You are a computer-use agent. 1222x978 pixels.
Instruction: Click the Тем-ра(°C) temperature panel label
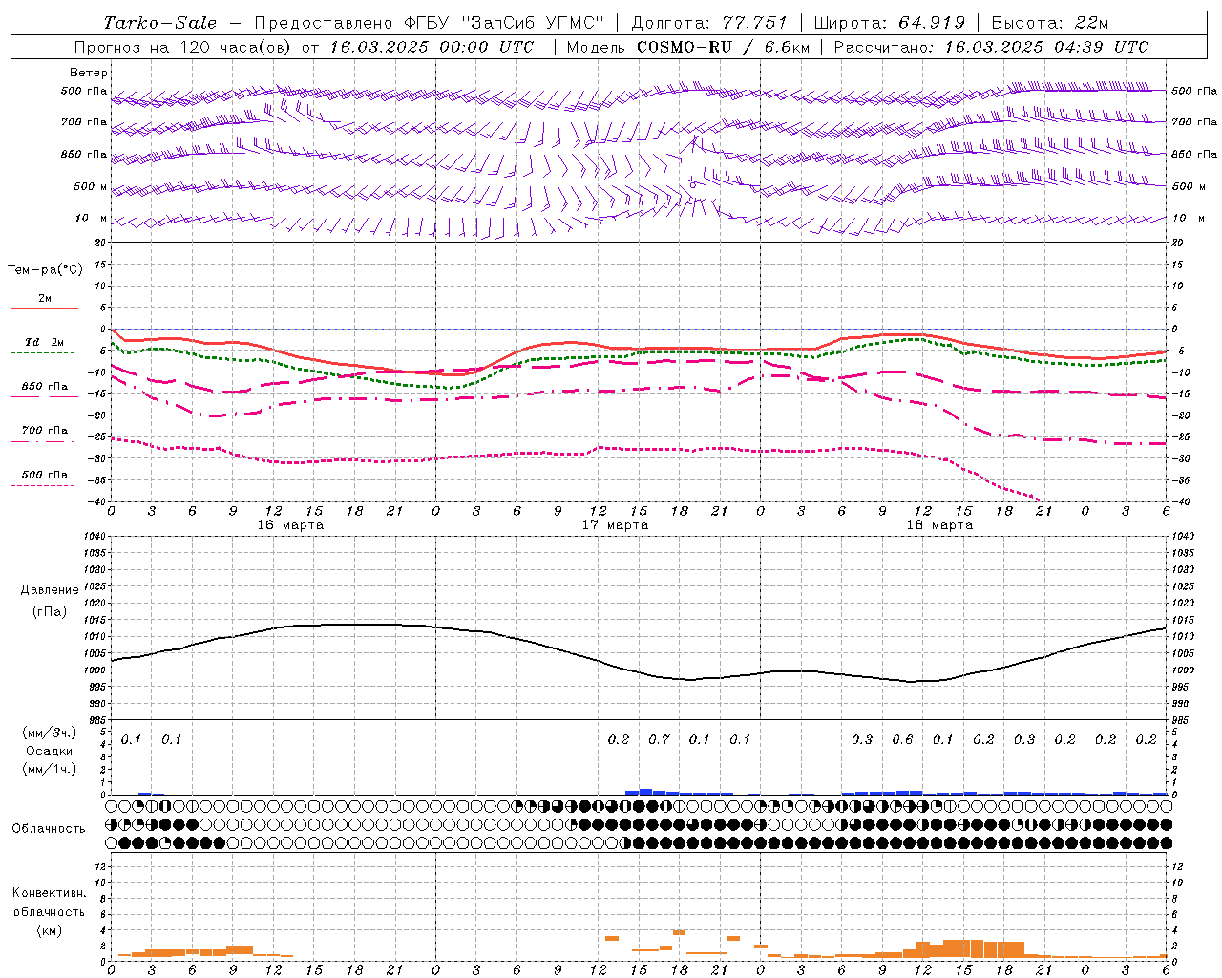[x=45, y=269]
